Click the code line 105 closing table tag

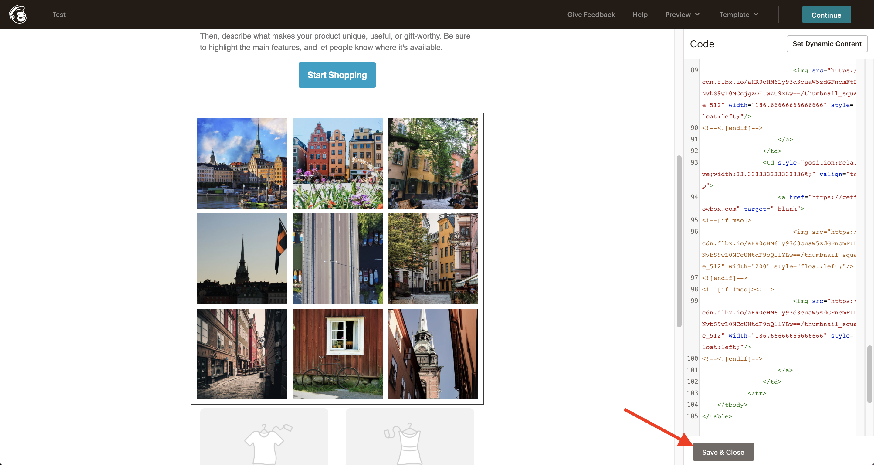pyautogui.click(x=716, y=416)
